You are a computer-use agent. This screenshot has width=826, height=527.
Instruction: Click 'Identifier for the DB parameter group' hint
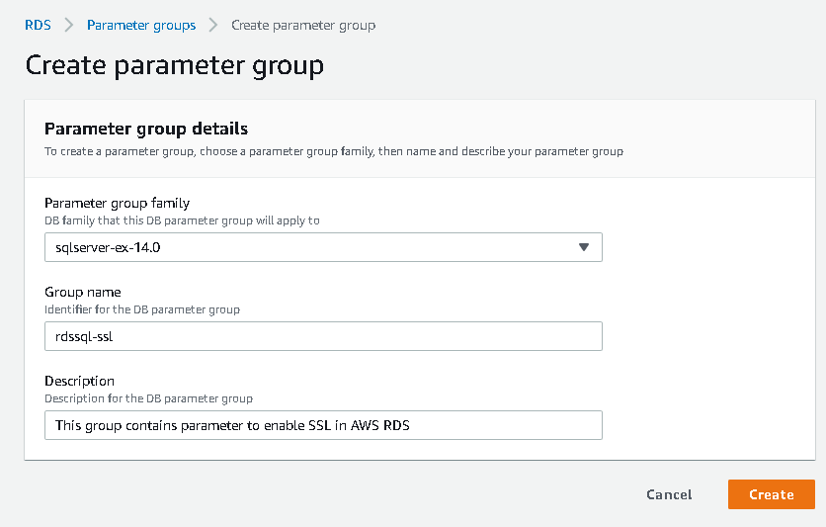pos(142,309)
